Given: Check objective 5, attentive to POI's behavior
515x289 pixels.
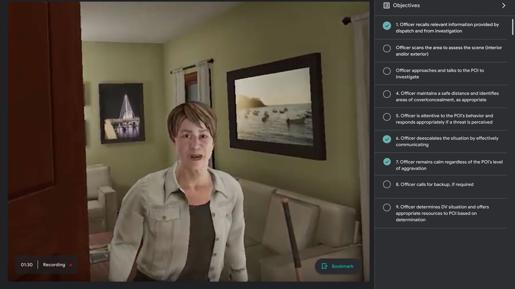Looking at the screenshot, I should click(387, 117).
